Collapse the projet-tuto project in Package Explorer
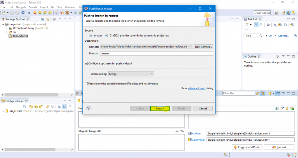The width and height of the screenshot is (298, 158). click(3, 24)
